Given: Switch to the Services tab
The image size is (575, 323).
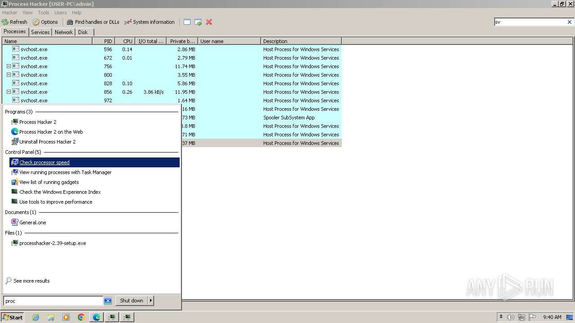Looking at the screenshot, I should (x=40, y=32).
